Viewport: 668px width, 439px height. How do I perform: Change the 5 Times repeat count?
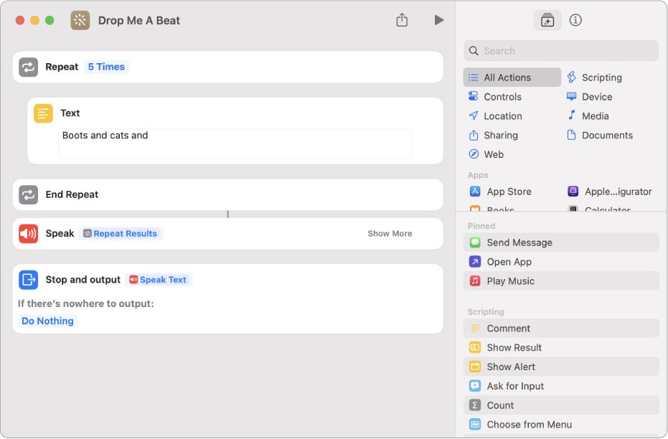tap(106, 67)
